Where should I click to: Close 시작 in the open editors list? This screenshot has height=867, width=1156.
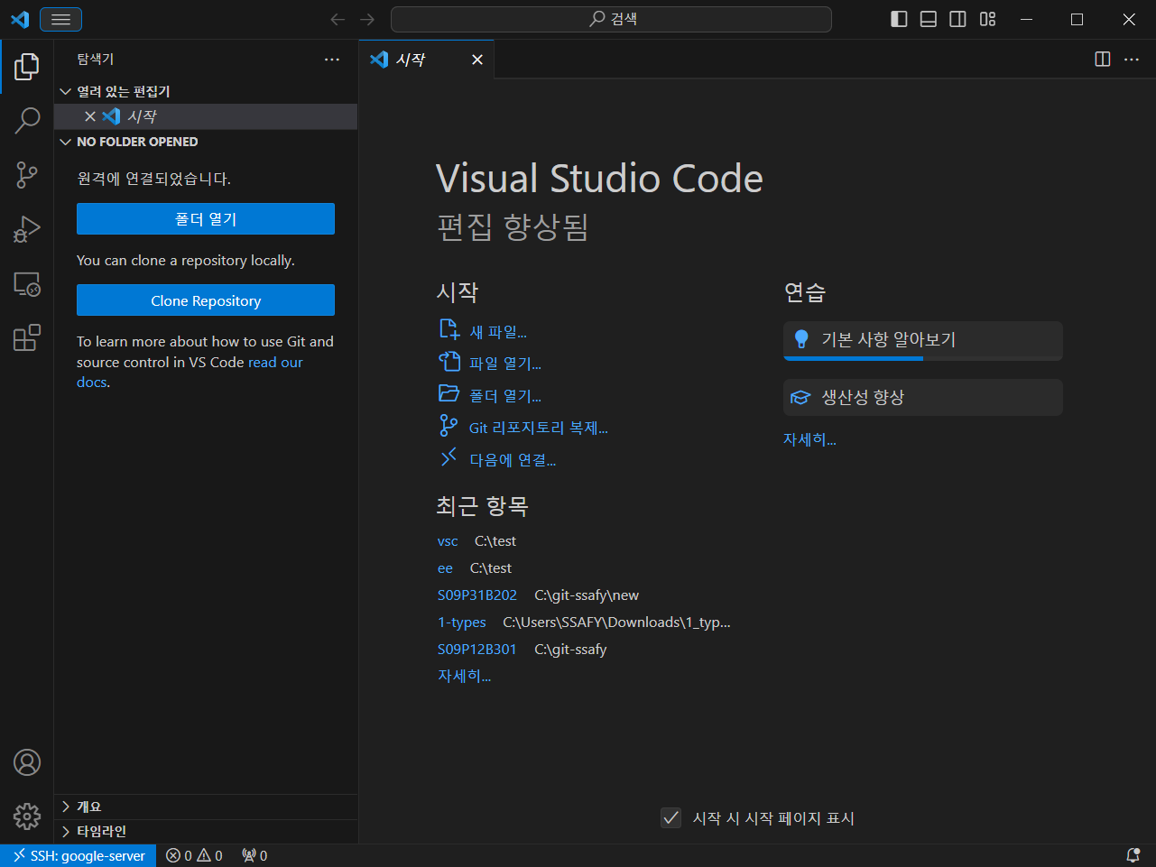pos(90,116)
